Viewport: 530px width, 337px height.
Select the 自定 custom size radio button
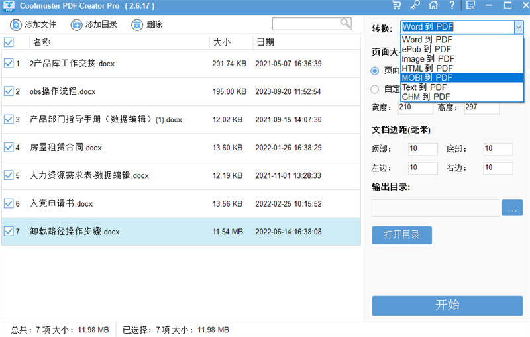click(x=374, y=89)
